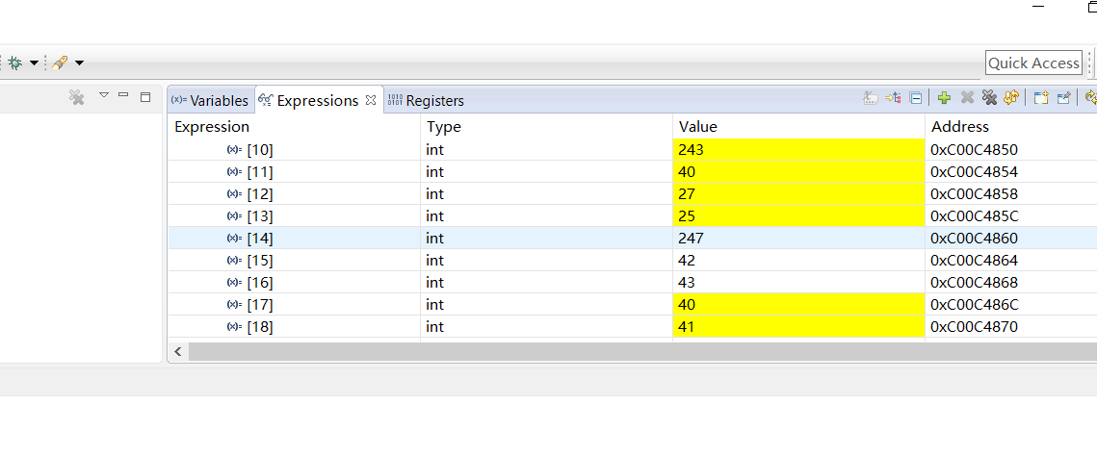Click the Debug bug icon
This screenshot has width=1097, height=455.
click(14, 63)
